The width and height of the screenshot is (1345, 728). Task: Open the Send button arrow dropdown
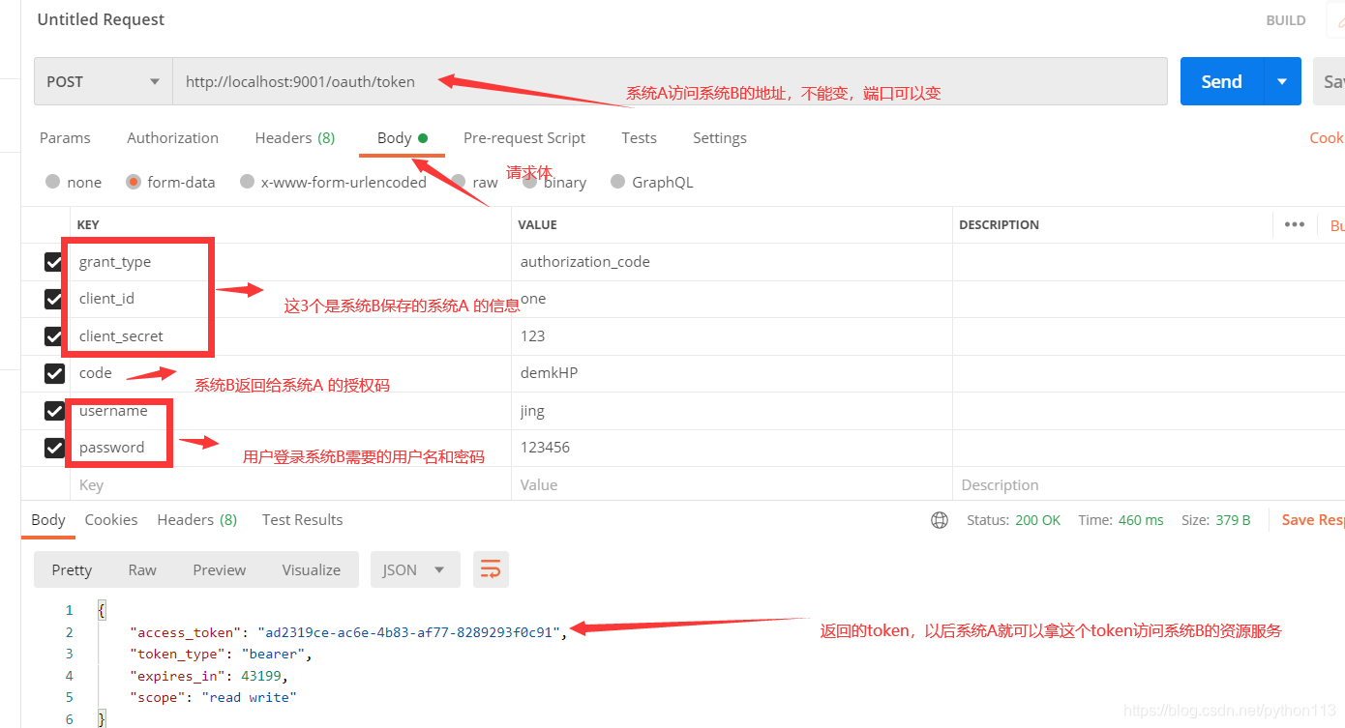tap(1282, 81)
